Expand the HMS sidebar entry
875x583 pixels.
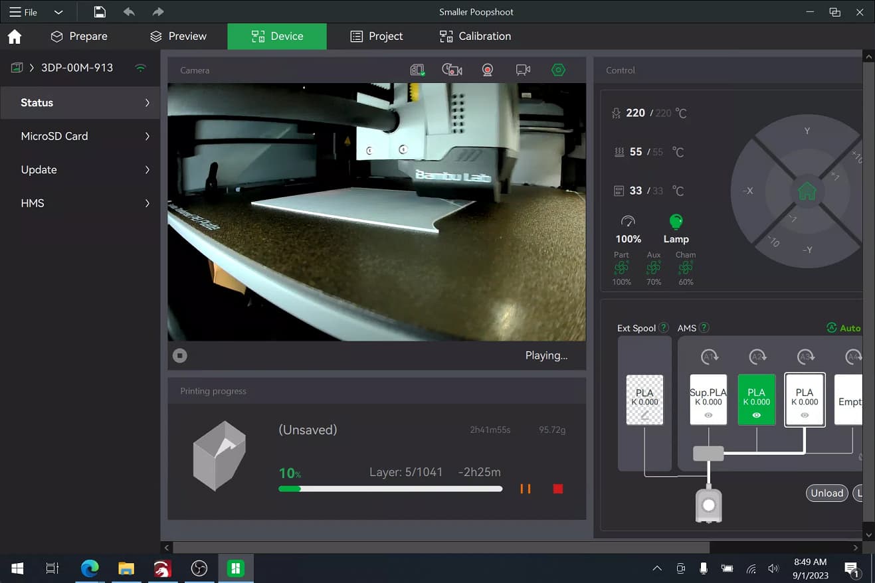coord(80,203)
